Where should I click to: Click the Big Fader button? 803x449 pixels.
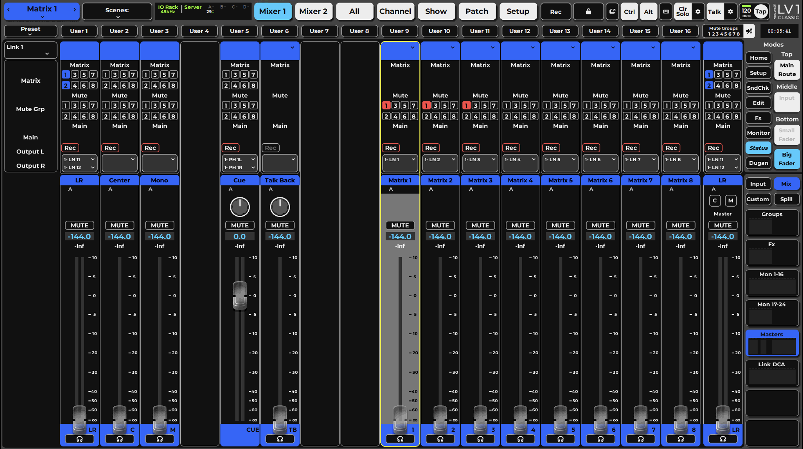click(787, 159)
